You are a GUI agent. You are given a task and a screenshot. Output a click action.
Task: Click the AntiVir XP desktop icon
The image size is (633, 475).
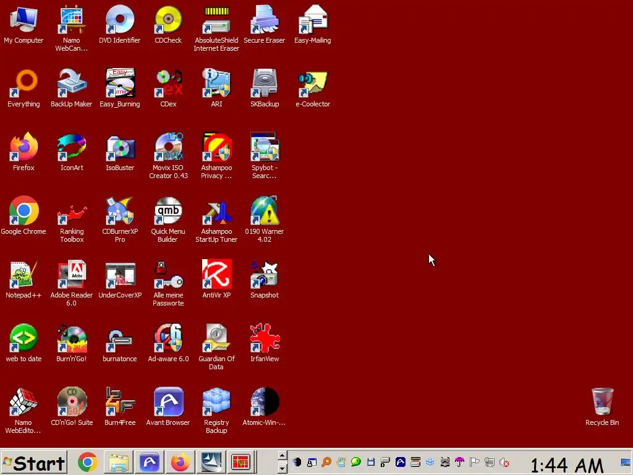point(216,280)
